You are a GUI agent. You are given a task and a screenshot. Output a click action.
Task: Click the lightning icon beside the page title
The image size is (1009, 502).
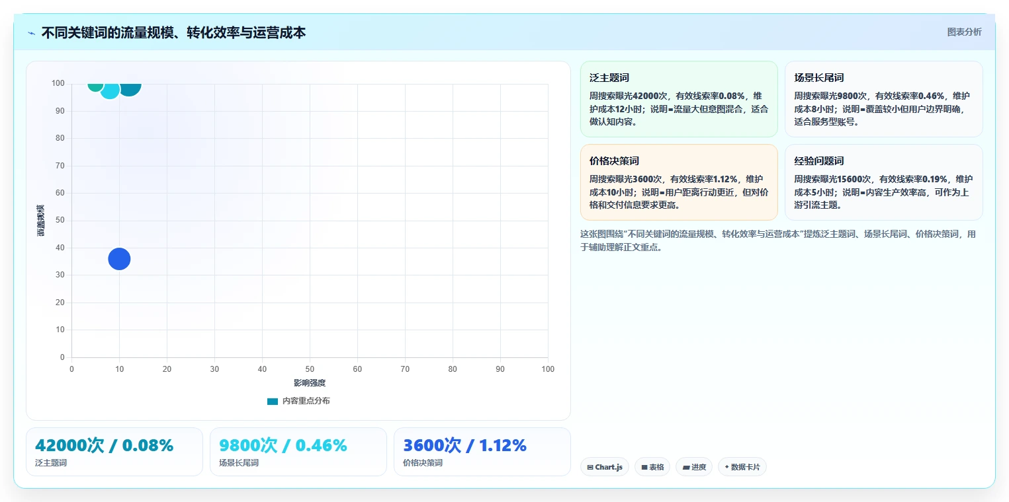tap(31, 33)
